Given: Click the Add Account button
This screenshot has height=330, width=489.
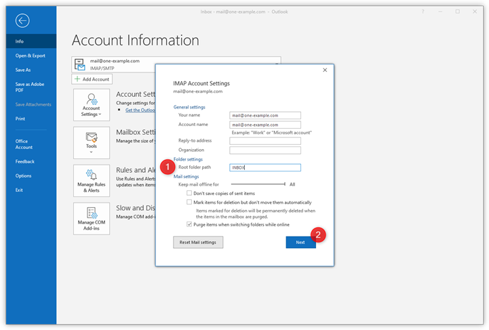Looking at the screenshot, I should (x=92, y=79).
